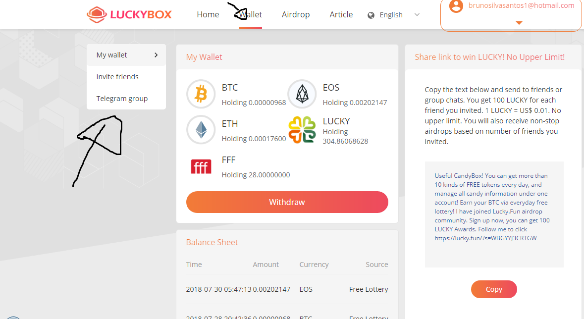Expand the English language dropdown arrow
Image resolution: width=584 pixels, height=319 pixels.
click(x=417, y=15)
